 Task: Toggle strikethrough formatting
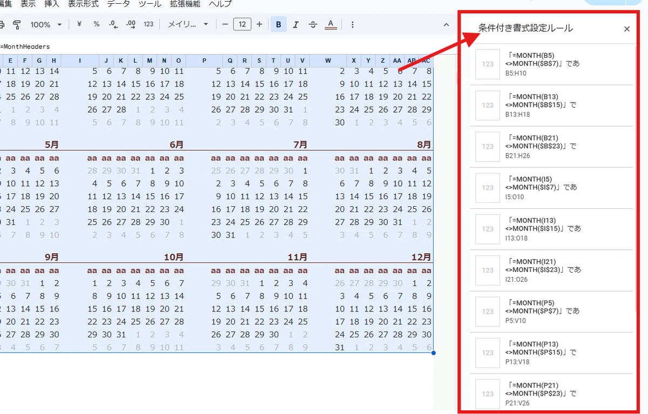(x=313, y=24)
